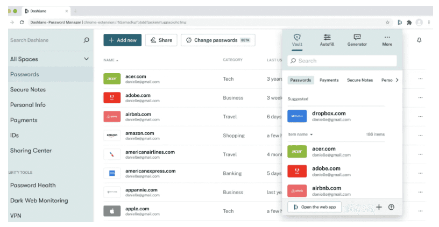
Task: Open the Autofill tab in popup
Action: point(327,40)
